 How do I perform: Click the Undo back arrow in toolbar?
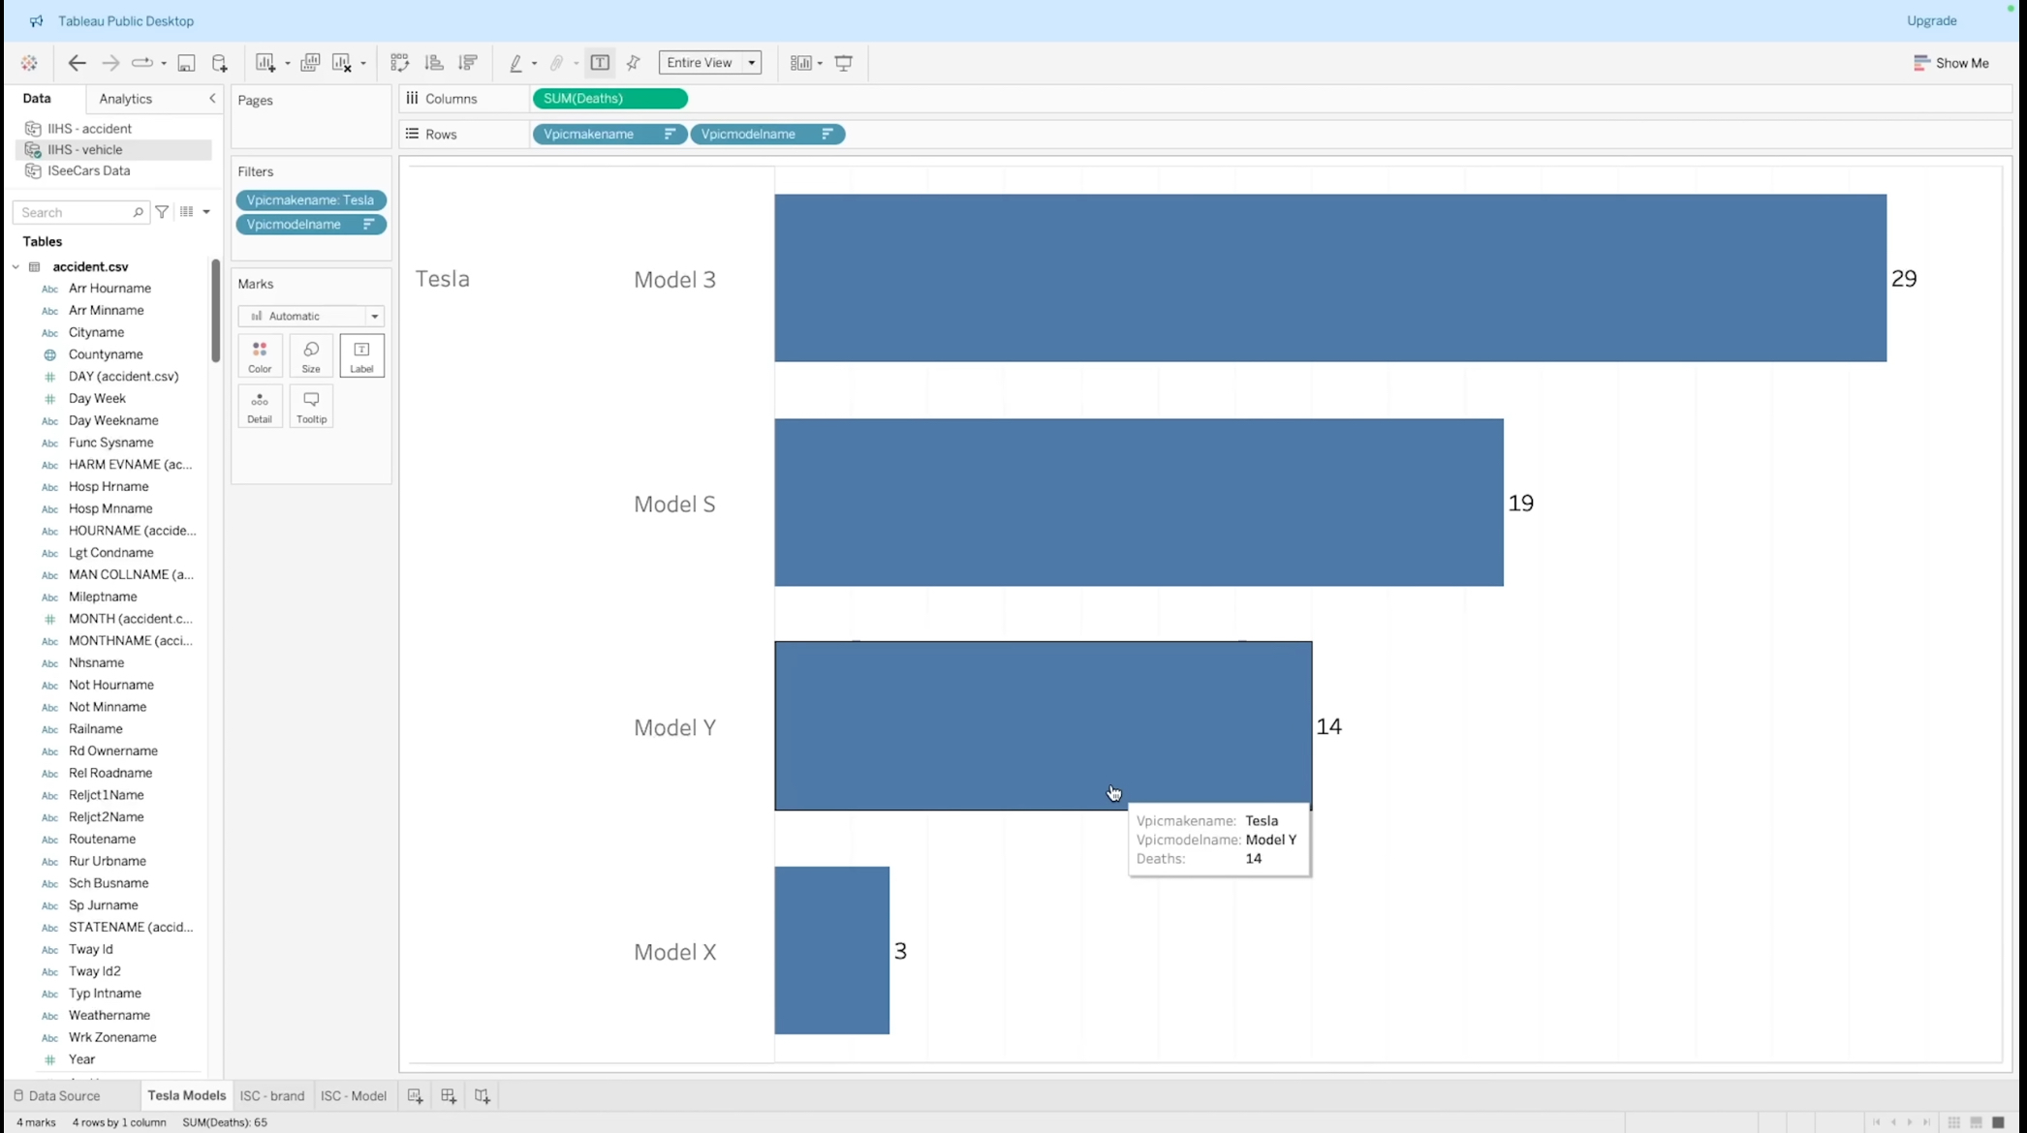click(x=77, y=63)
